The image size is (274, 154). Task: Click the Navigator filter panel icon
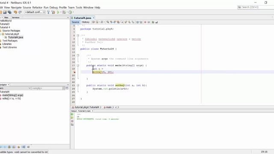(67, 88)
